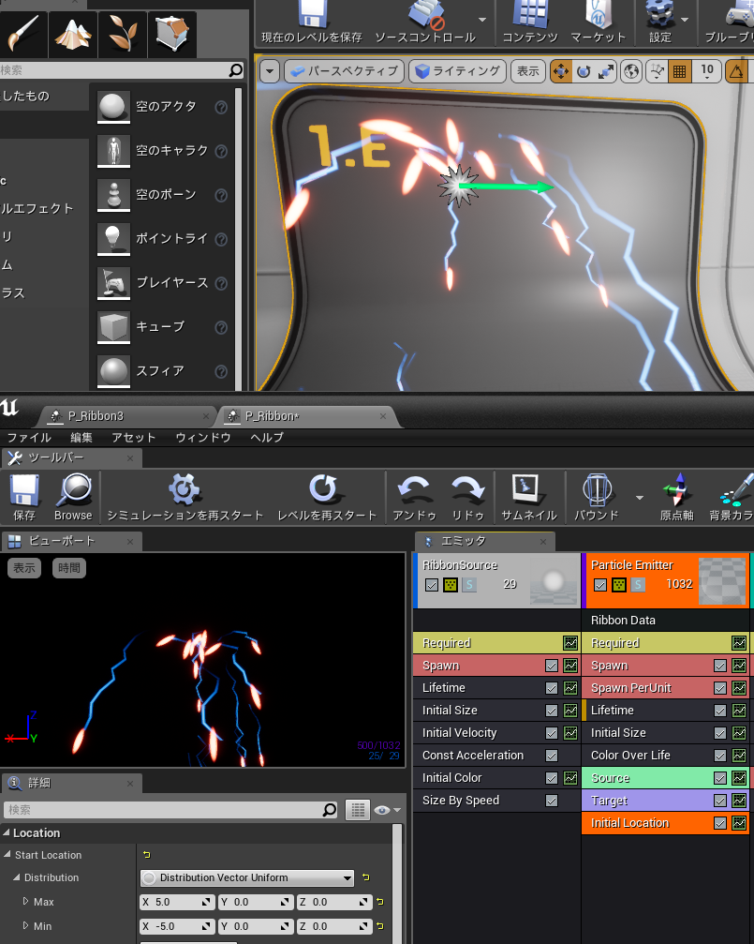Click the 保存 floppy icon in Cascade toolbar
This screenshot has width=754, height=944.
point(24,490)
